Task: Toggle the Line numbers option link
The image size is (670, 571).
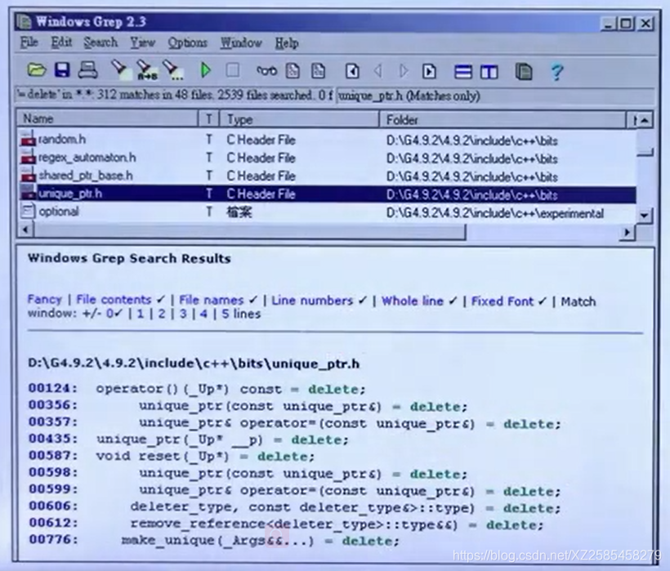Action: [x=312, y=301]
